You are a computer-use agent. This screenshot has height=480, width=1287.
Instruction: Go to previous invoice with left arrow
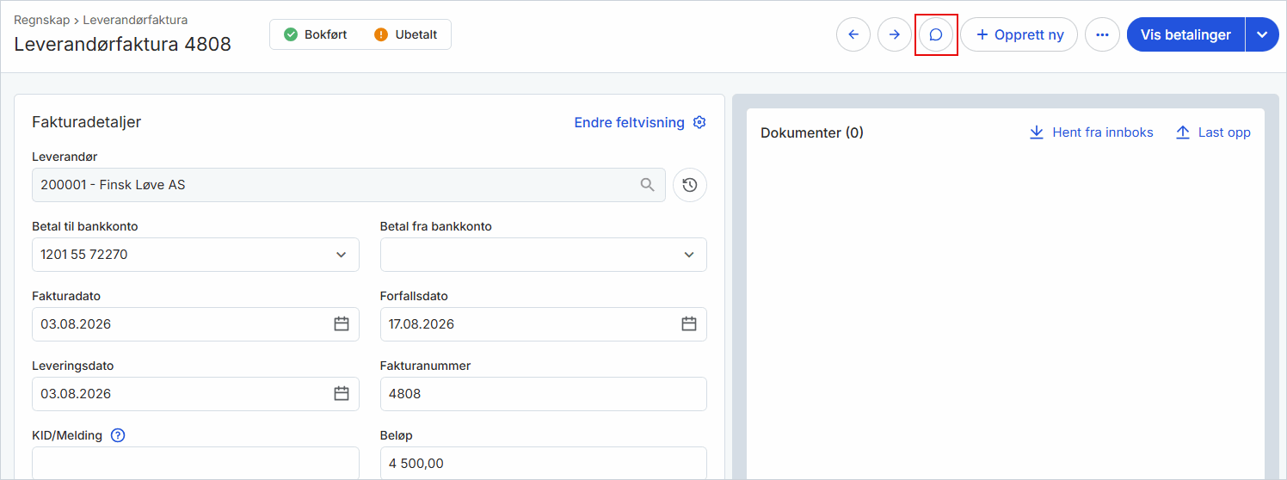click(853, 34)
